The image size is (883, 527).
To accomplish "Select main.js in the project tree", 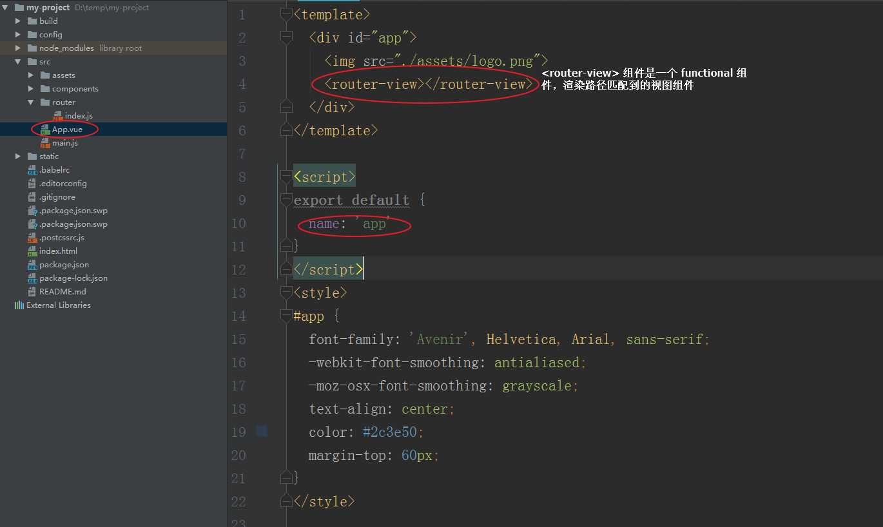I will click(65, 143).
